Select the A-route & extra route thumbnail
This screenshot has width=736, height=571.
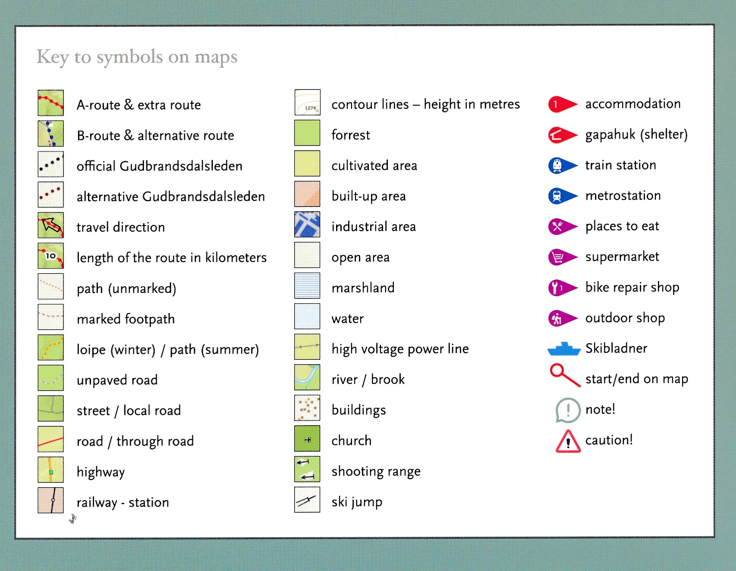(50, 103)
